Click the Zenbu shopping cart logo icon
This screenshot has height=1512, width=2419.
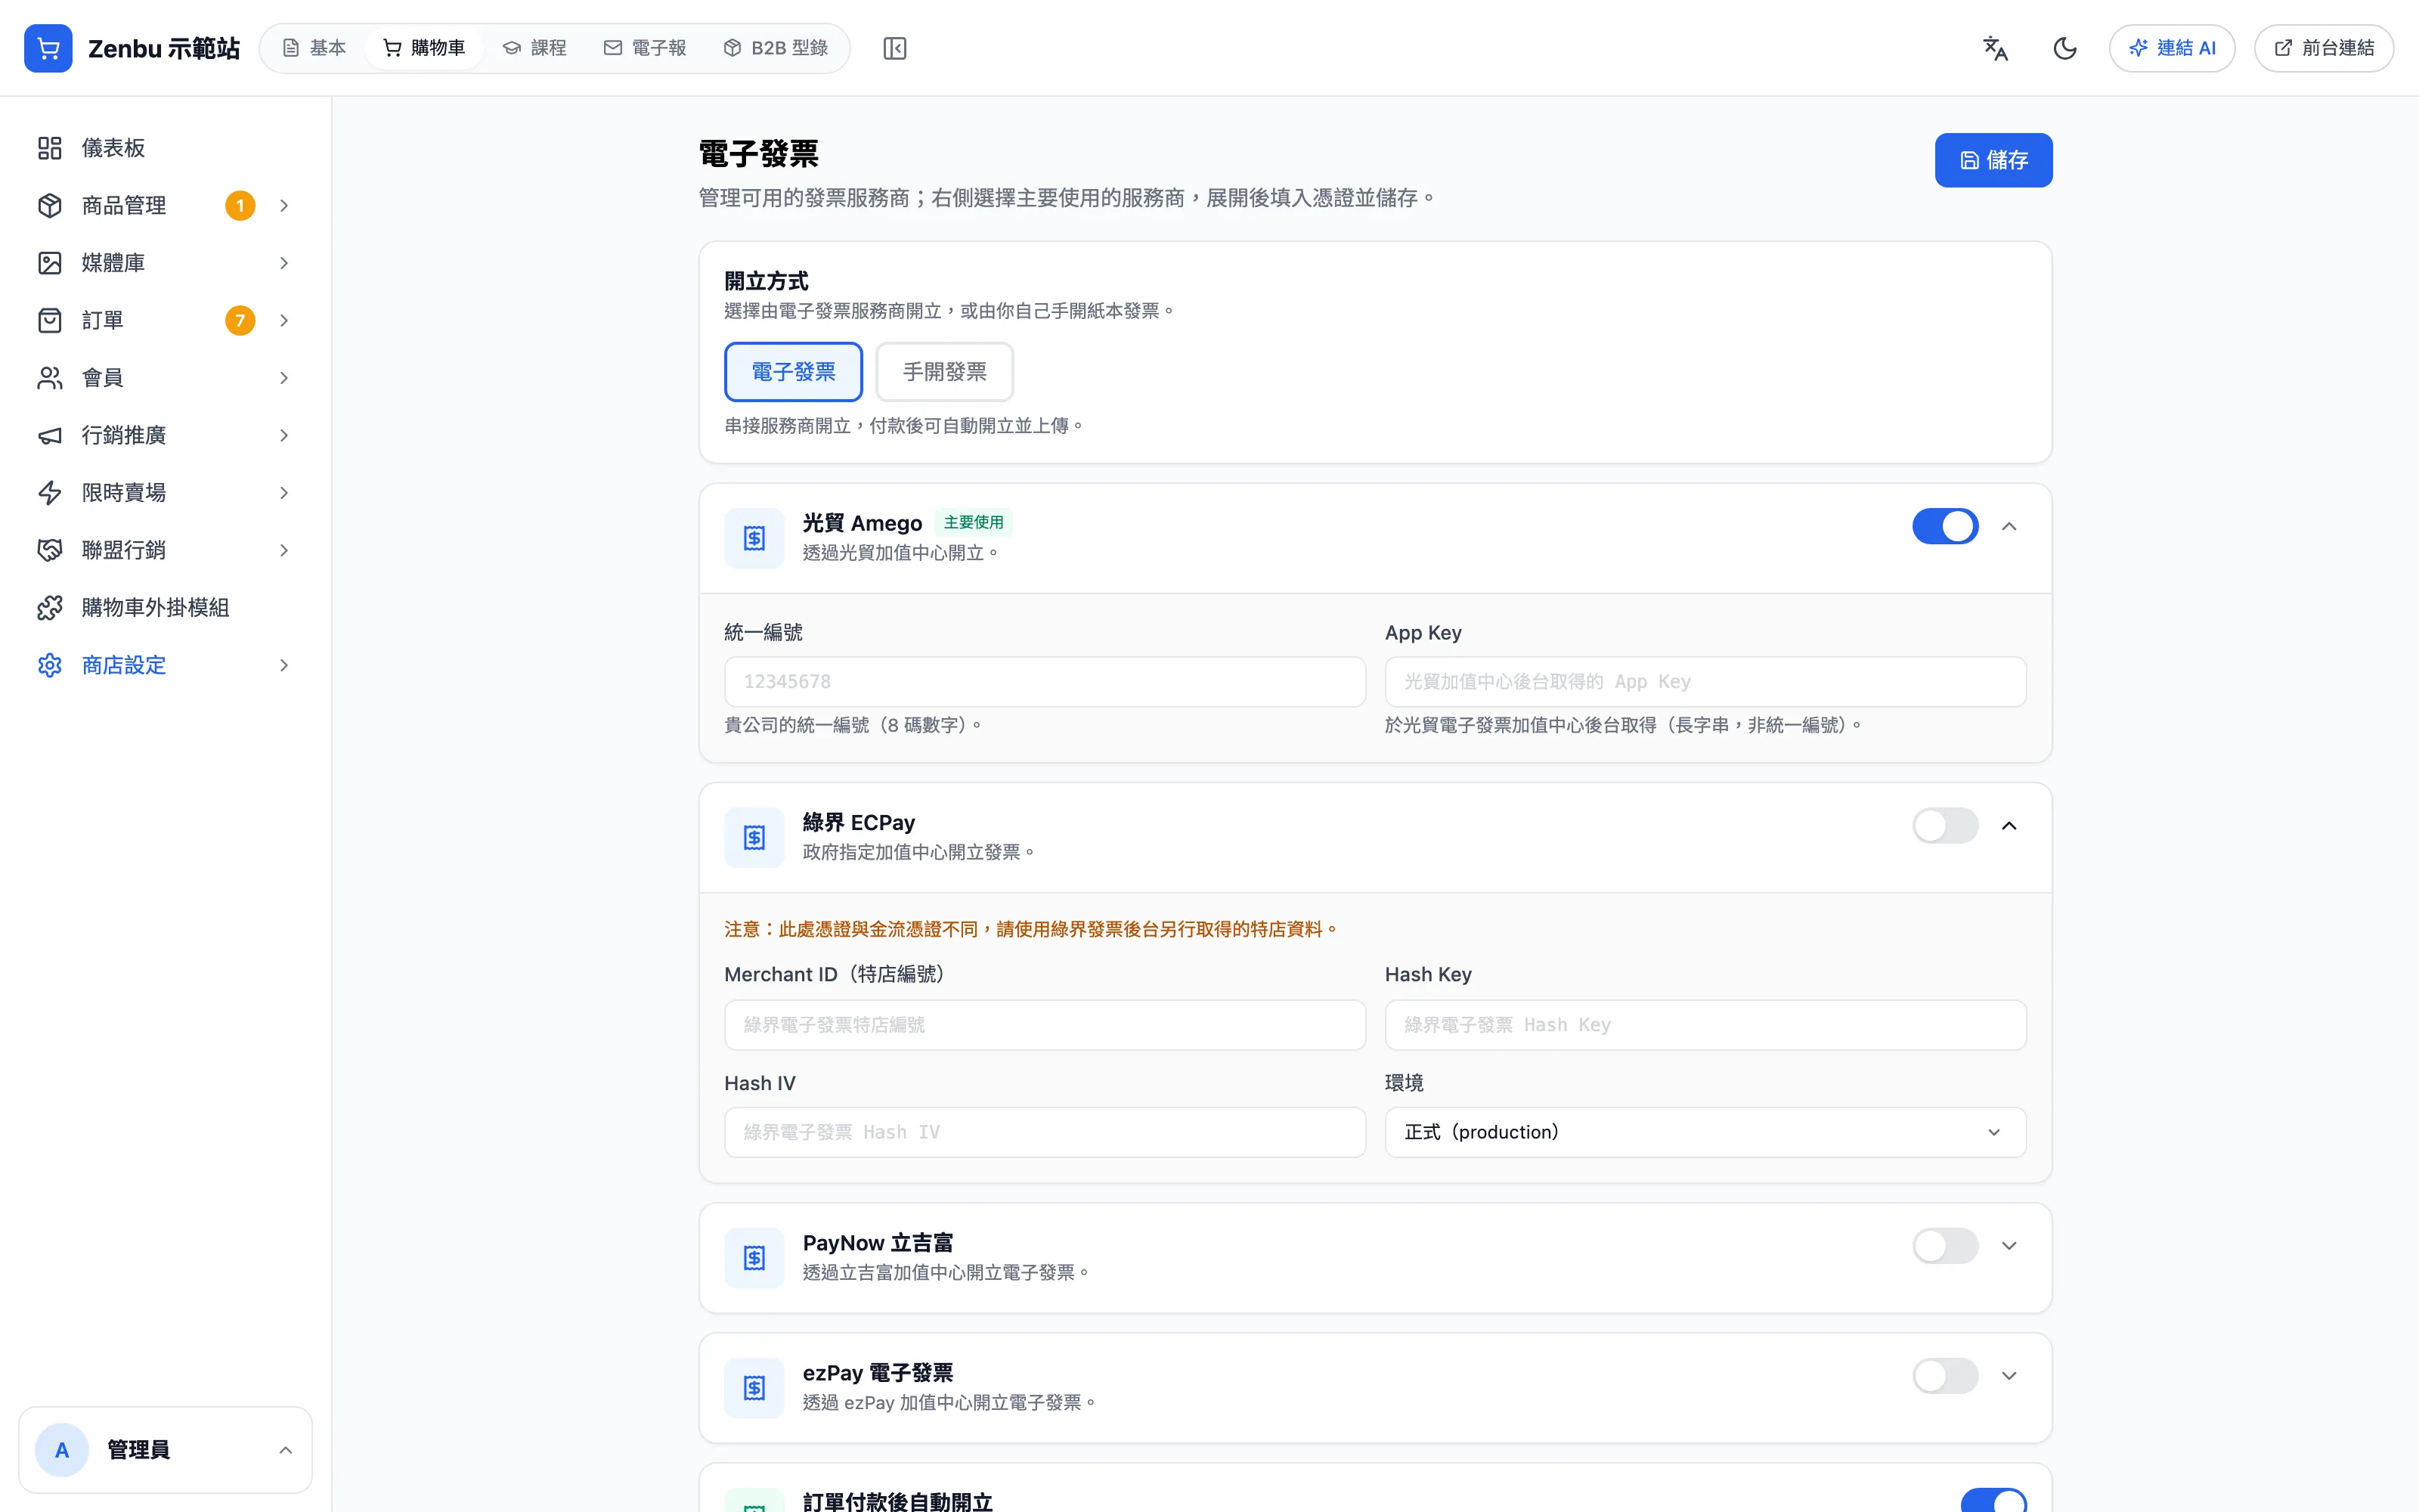point(48,48)
